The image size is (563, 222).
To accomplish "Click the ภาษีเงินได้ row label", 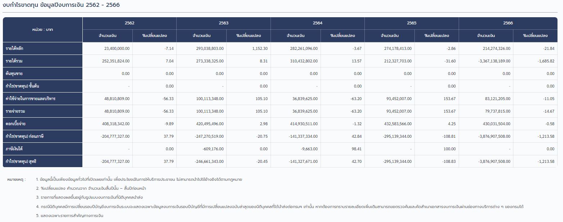I will (x=14, y=148).
